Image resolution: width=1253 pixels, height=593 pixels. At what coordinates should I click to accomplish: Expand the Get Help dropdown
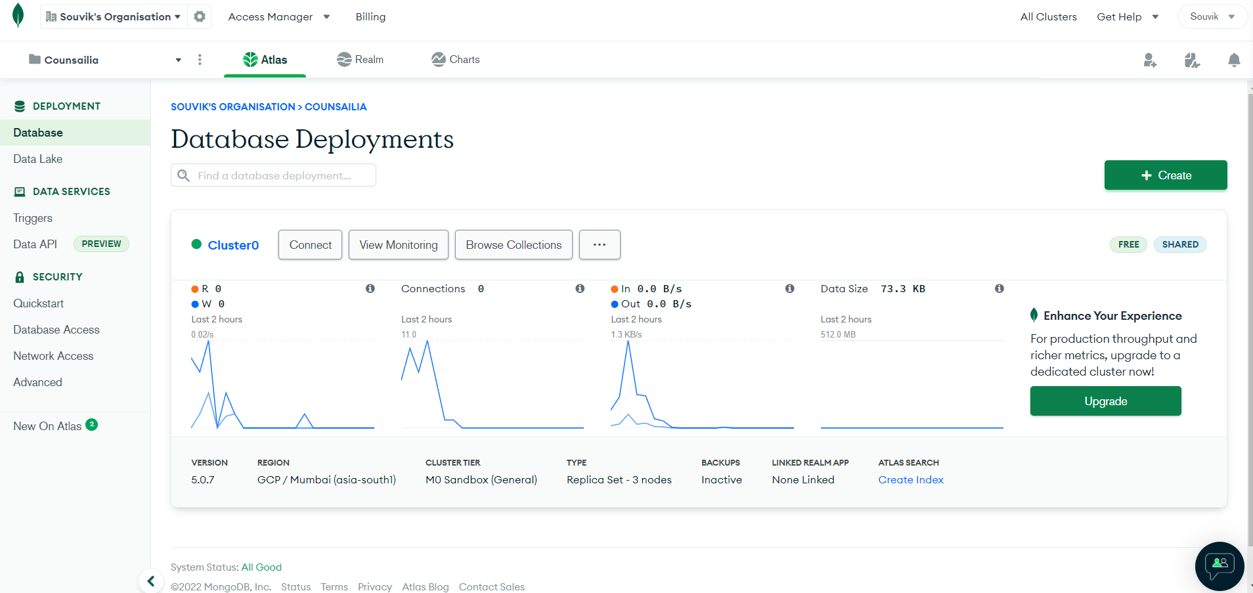click(x=1127, y=16)
